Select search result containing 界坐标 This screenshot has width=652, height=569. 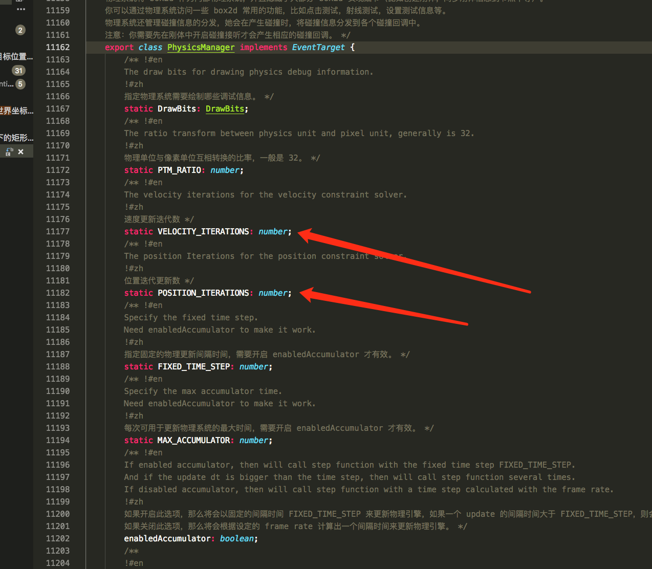coord(17,111)
